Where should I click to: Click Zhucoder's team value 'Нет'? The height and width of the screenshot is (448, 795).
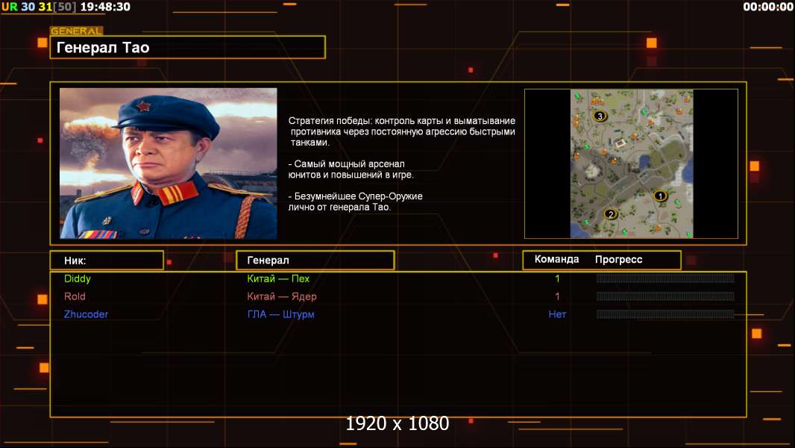pyautogui.click(x=557, y=314)
